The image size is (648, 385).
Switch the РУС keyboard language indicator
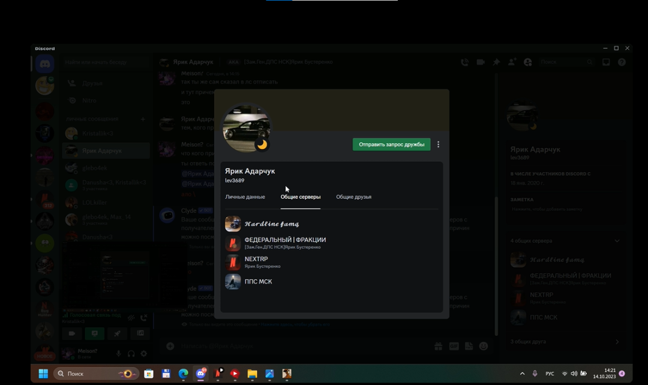(x=550, y=374)
